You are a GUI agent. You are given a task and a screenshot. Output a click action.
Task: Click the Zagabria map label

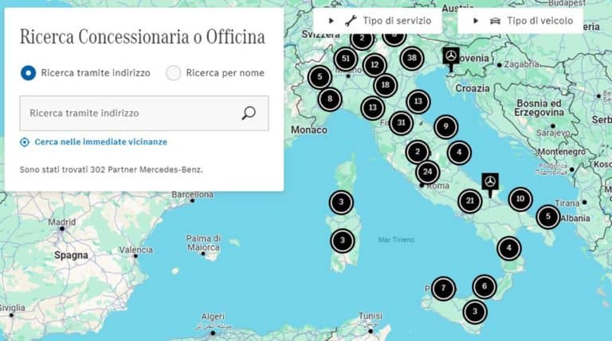522,64
